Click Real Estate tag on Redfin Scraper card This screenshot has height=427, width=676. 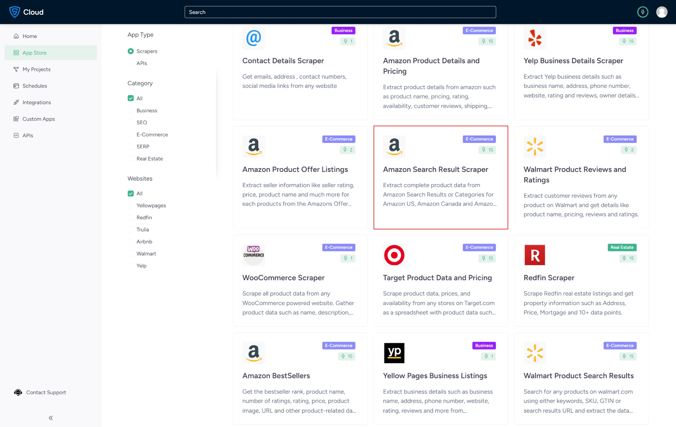622,247
